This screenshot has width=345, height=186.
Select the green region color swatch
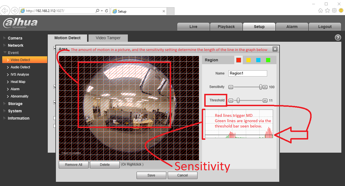coord(268,60)
